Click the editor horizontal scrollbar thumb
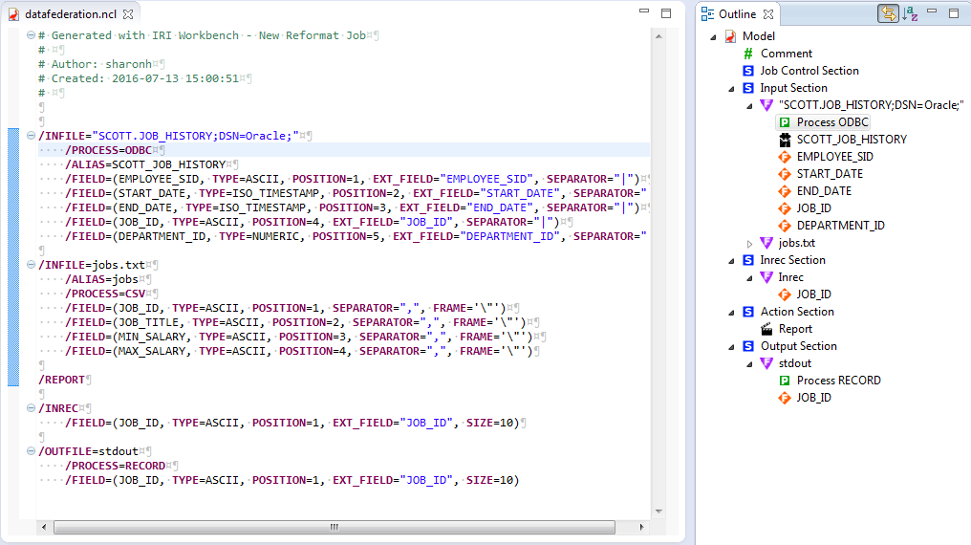971x545 pixels. pyautogui.click(x=334, y=527)
